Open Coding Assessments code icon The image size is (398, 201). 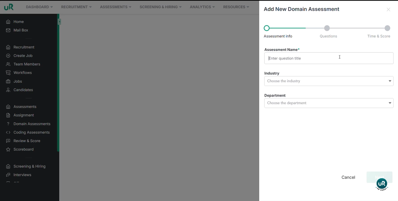tap(8, 132)
